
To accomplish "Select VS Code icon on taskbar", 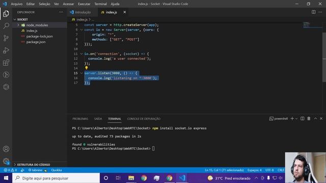I will [x=182, y=178].
